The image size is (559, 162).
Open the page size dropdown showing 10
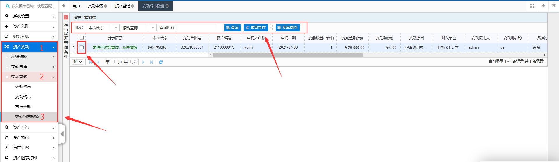[x=78, y=62]
